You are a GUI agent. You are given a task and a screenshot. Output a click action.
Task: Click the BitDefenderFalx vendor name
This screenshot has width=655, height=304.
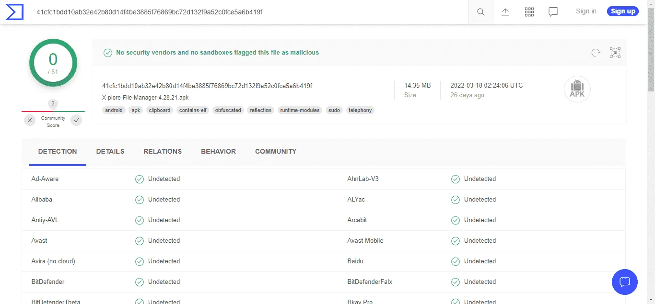click(370, 282)
